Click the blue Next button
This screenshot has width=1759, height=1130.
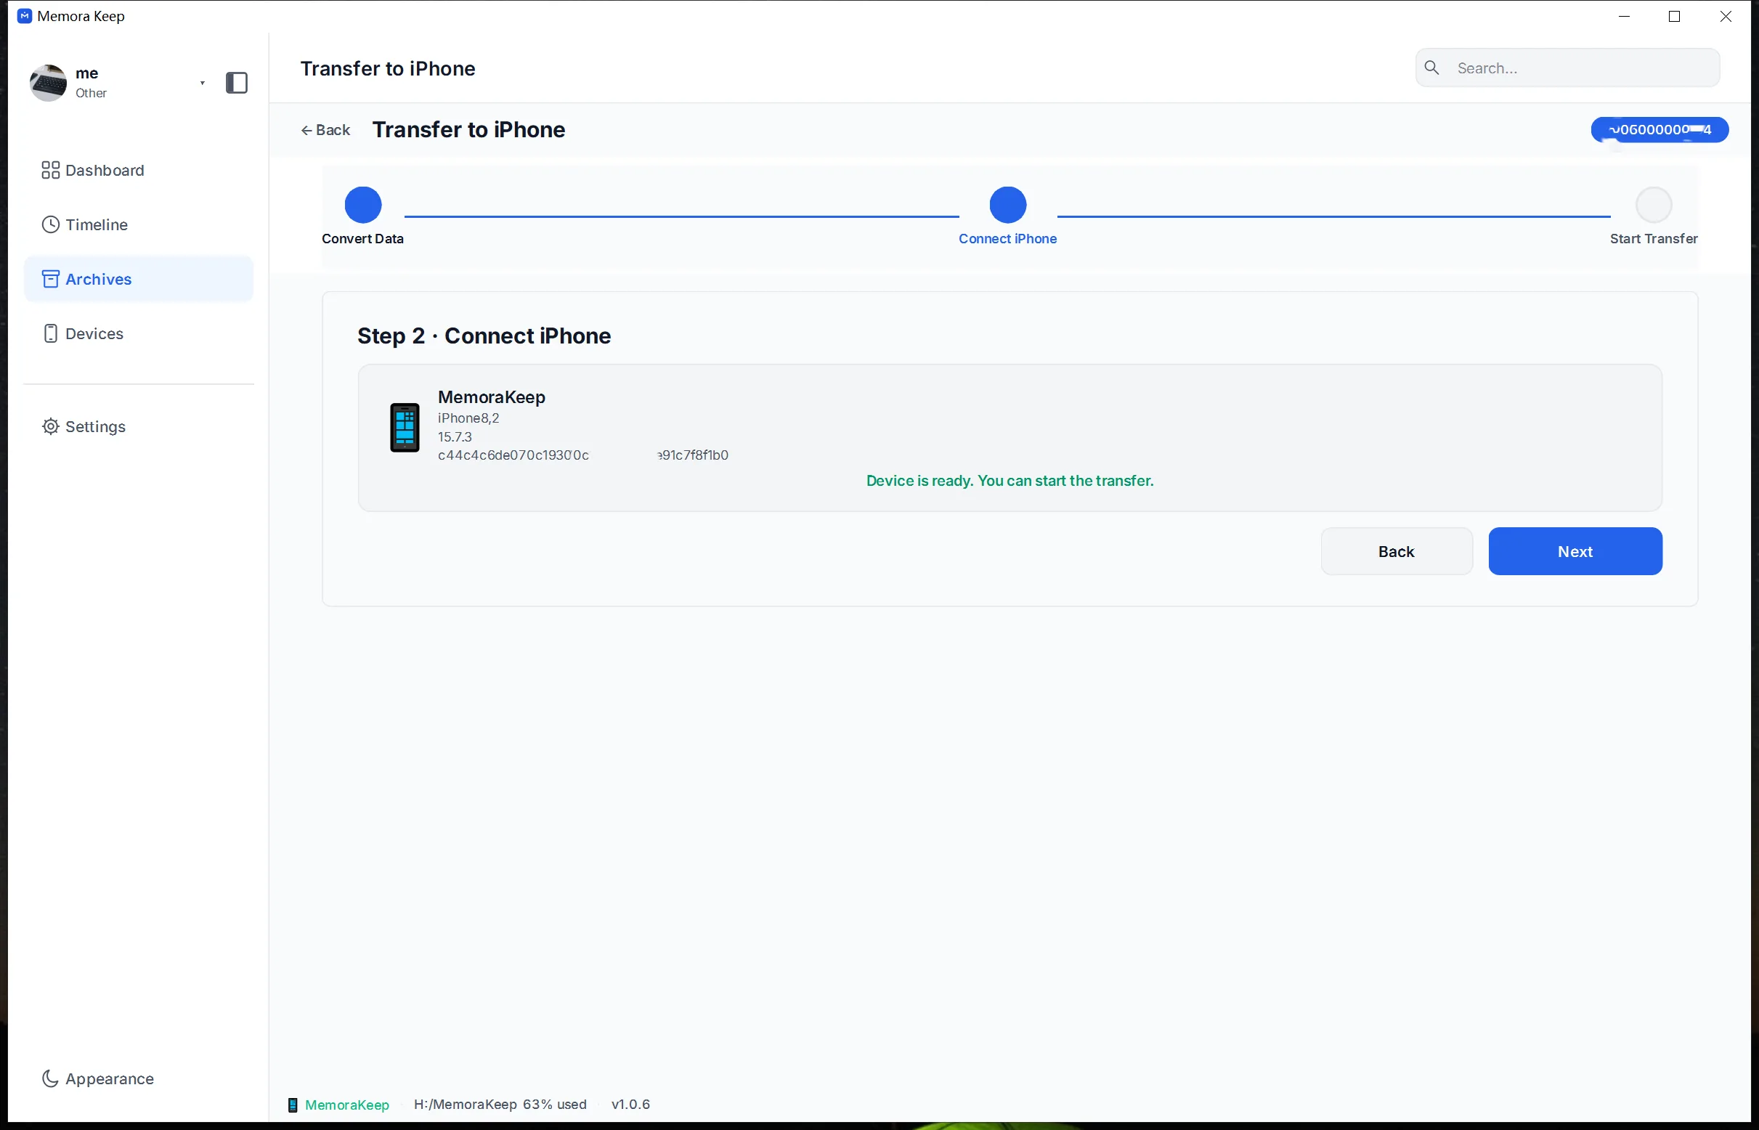pos(1575,551)
